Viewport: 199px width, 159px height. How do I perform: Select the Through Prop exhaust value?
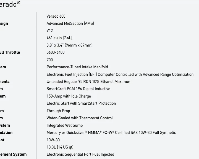58,111
